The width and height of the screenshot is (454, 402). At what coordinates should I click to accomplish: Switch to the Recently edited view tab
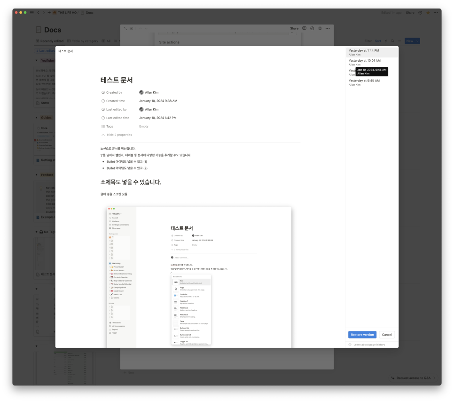pos(49,41)
